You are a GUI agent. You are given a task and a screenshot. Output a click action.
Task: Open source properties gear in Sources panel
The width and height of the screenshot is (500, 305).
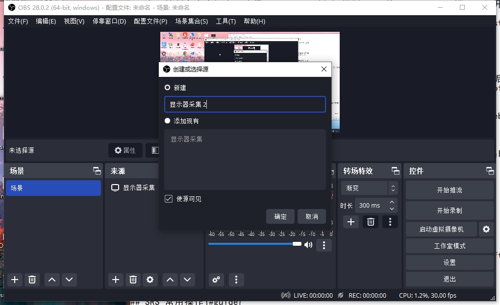pos(150,280)
